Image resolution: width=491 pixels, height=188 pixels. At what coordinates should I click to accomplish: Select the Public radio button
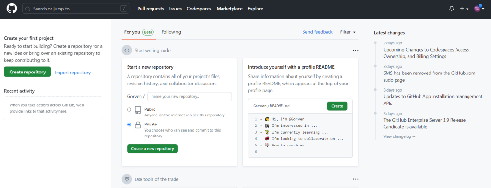129,109
